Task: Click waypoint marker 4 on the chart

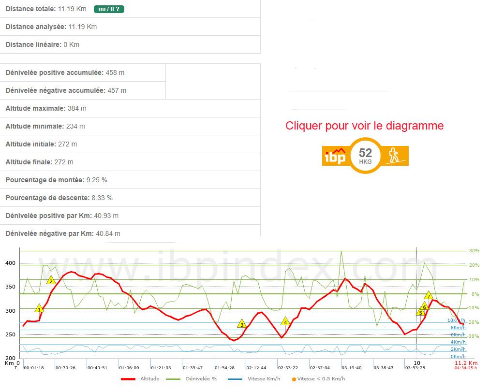Action: click(285, 322)
